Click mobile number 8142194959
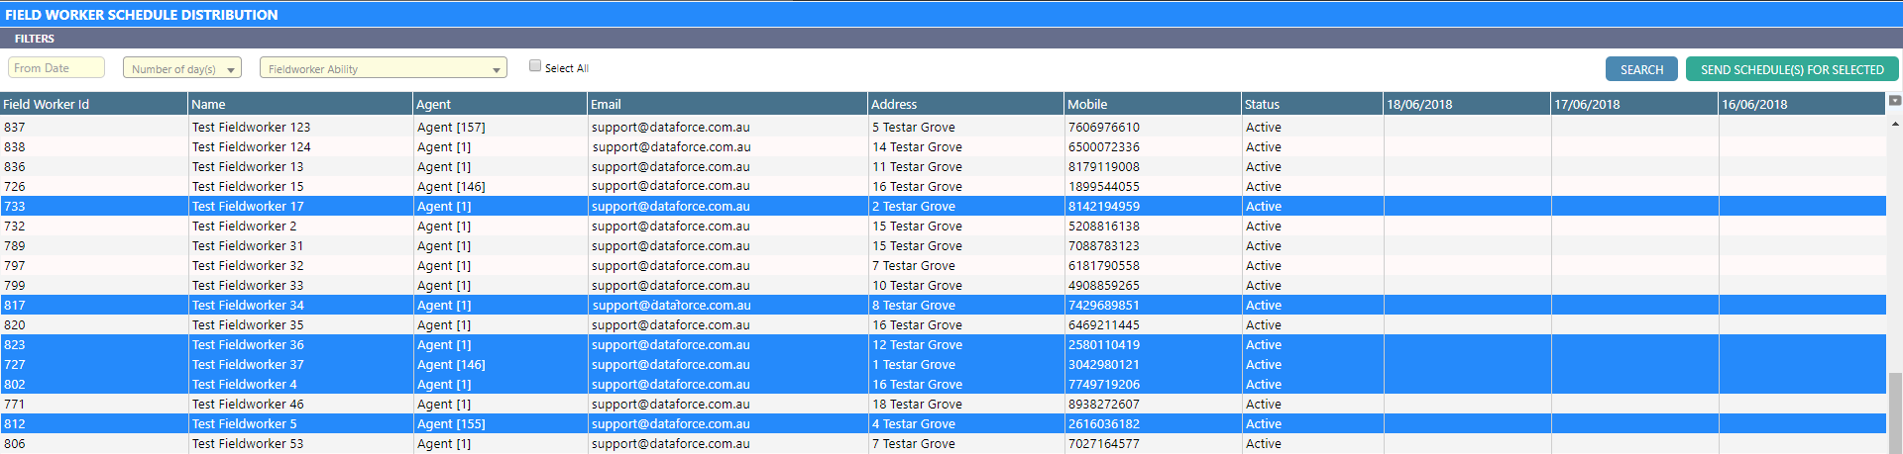 click(1104, 206)
